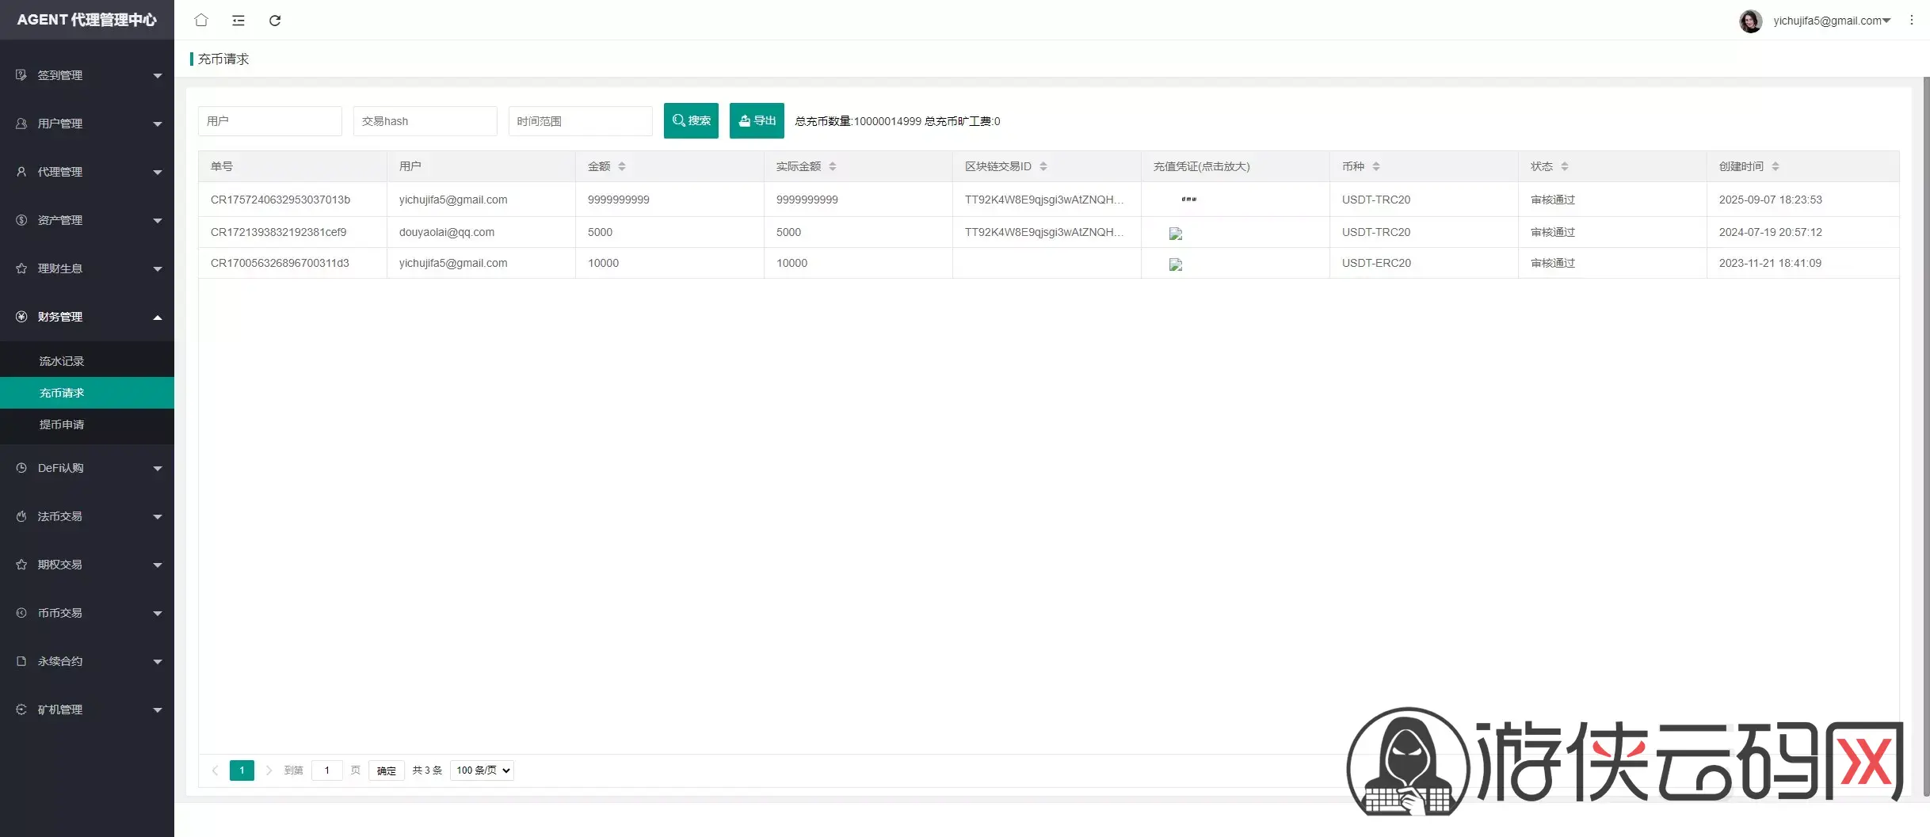
Task: Sort by 状态 column arrows
Action: pos(1565,166)
